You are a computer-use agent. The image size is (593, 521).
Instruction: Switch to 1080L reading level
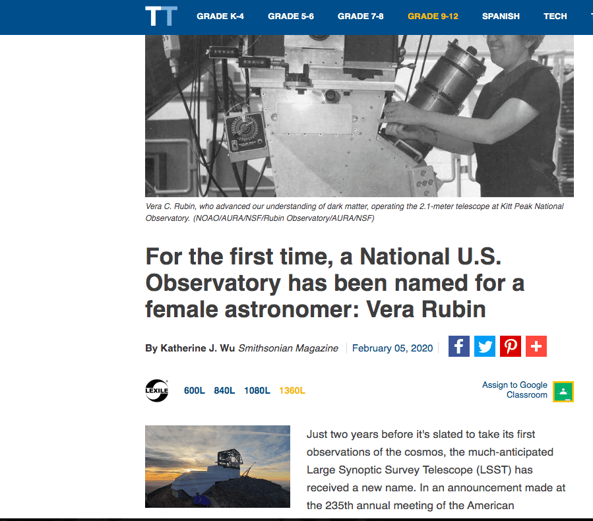[257, 390]
